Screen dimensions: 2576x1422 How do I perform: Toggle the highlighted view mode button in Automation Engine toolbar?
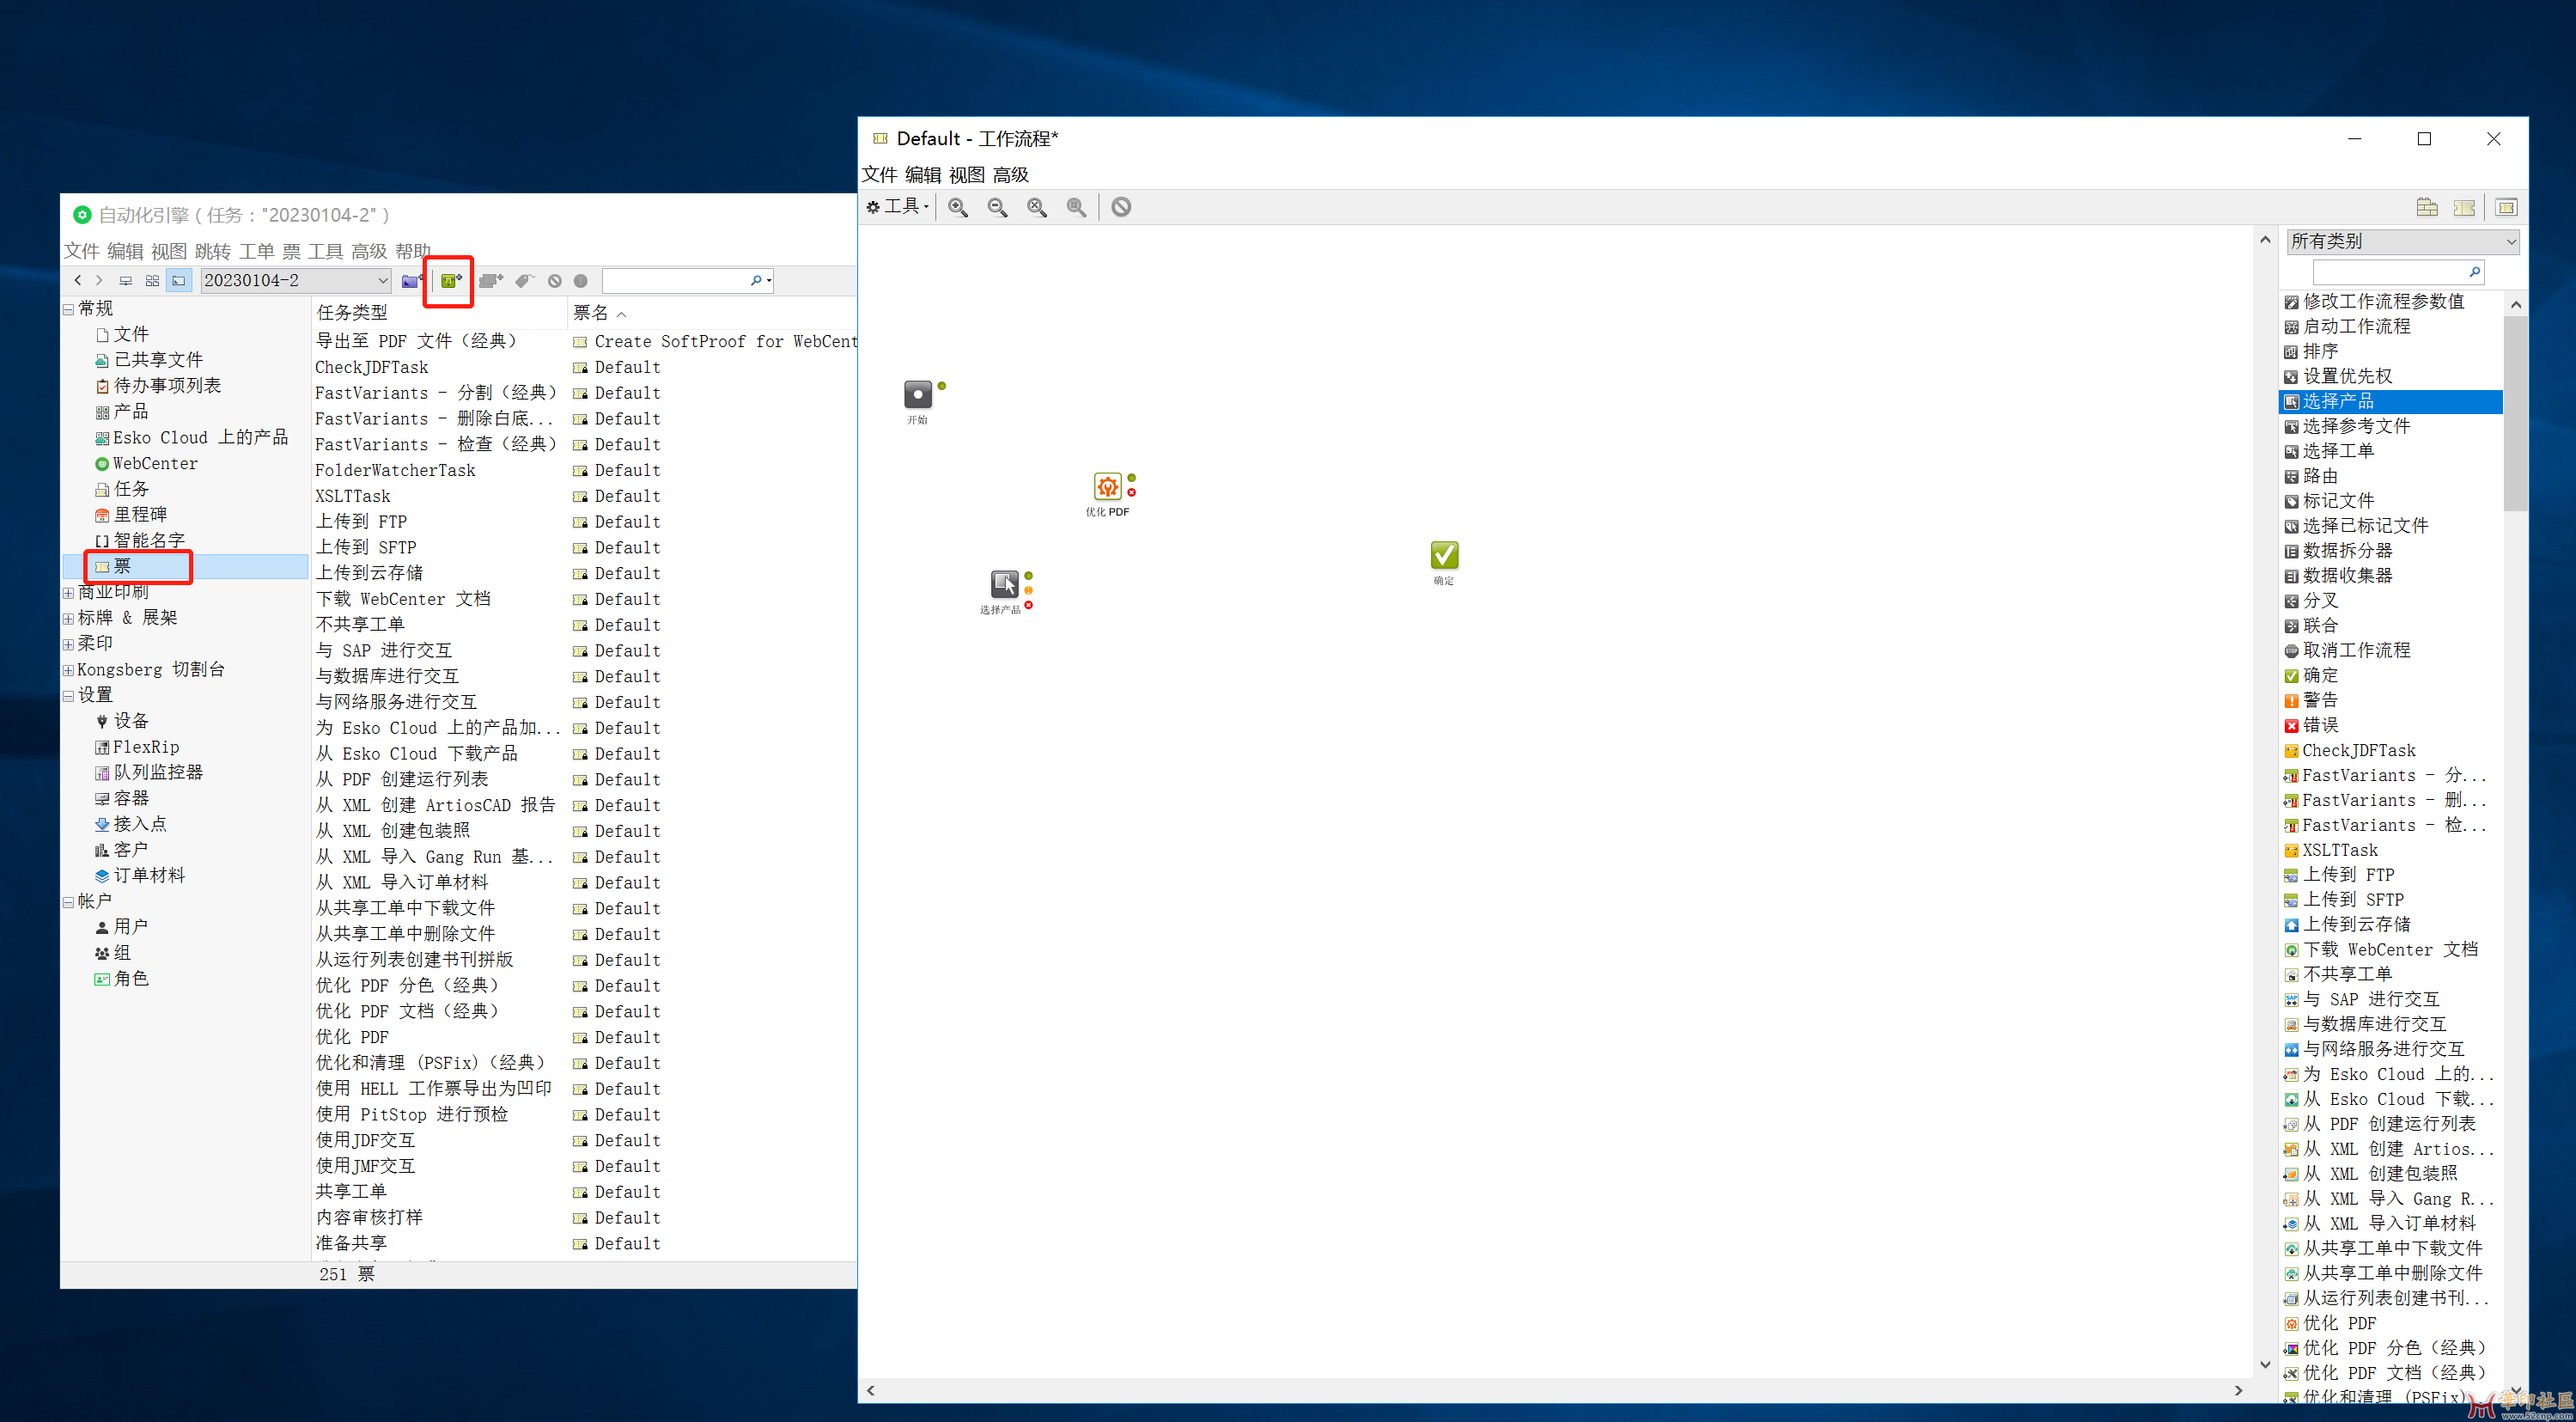179,281
